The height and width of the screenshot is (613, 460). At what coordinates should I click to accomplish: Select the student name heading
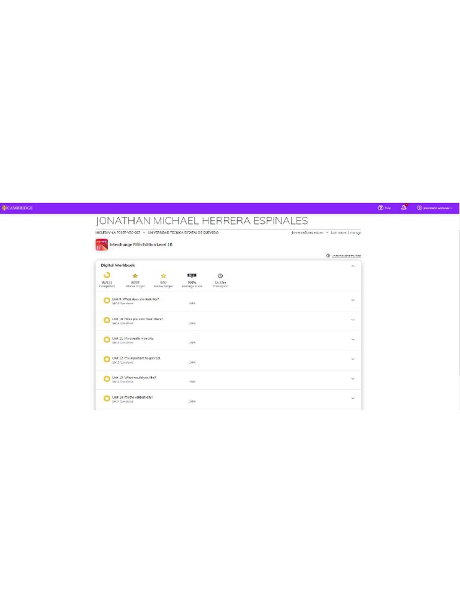[202, 221]
